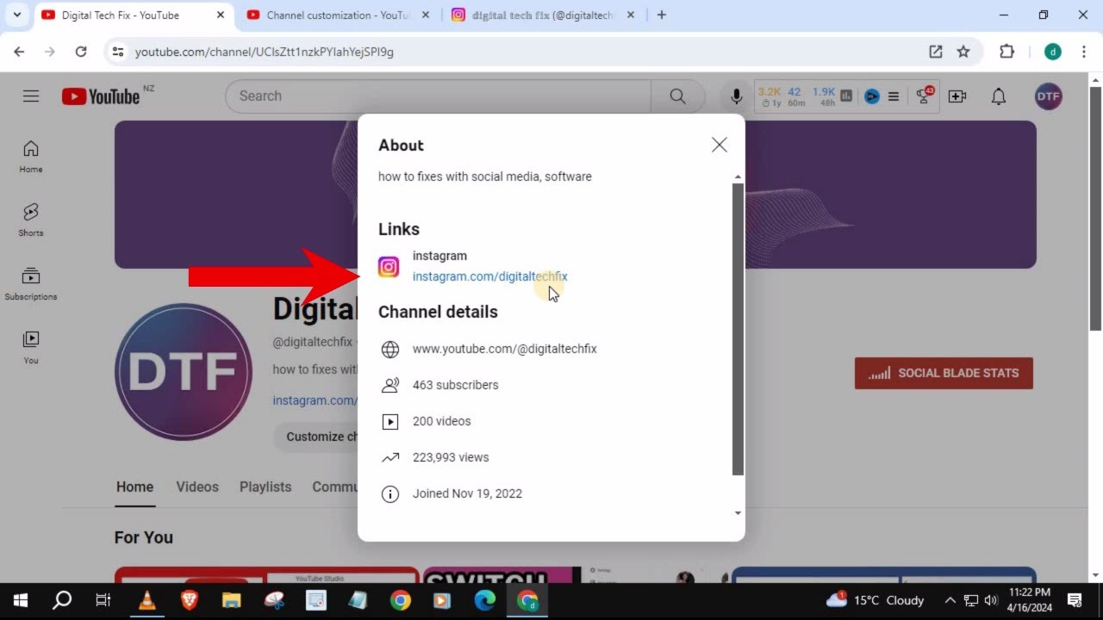Go back in the browser
This screenshot has width=1103, height=620.
[19, 52]
